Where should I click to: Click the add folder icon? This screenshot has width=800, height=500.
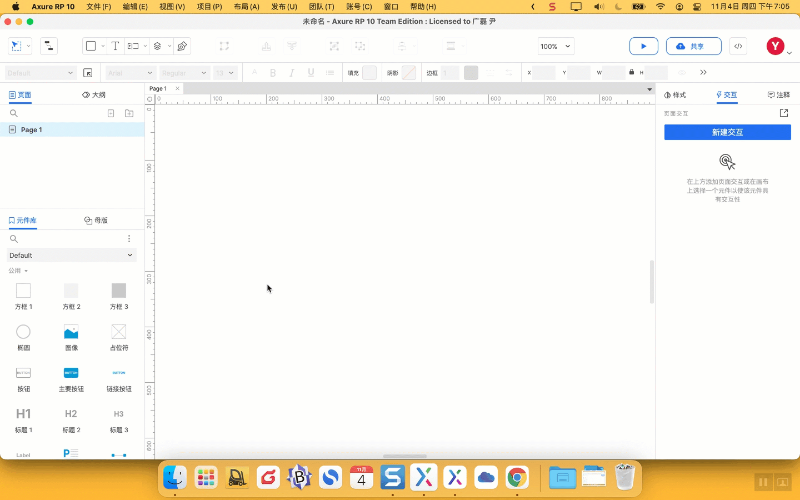129,113
